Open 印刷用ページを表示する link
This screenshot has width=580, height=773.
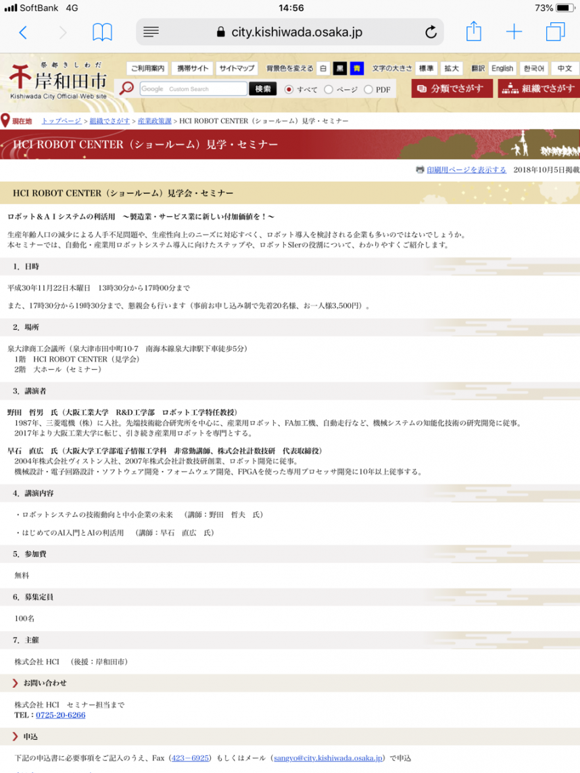[466, 170]
